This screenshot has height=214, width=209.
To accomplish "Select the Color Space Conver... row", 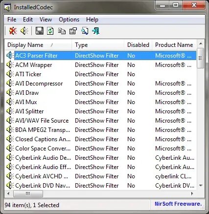I will click(100, 149).
